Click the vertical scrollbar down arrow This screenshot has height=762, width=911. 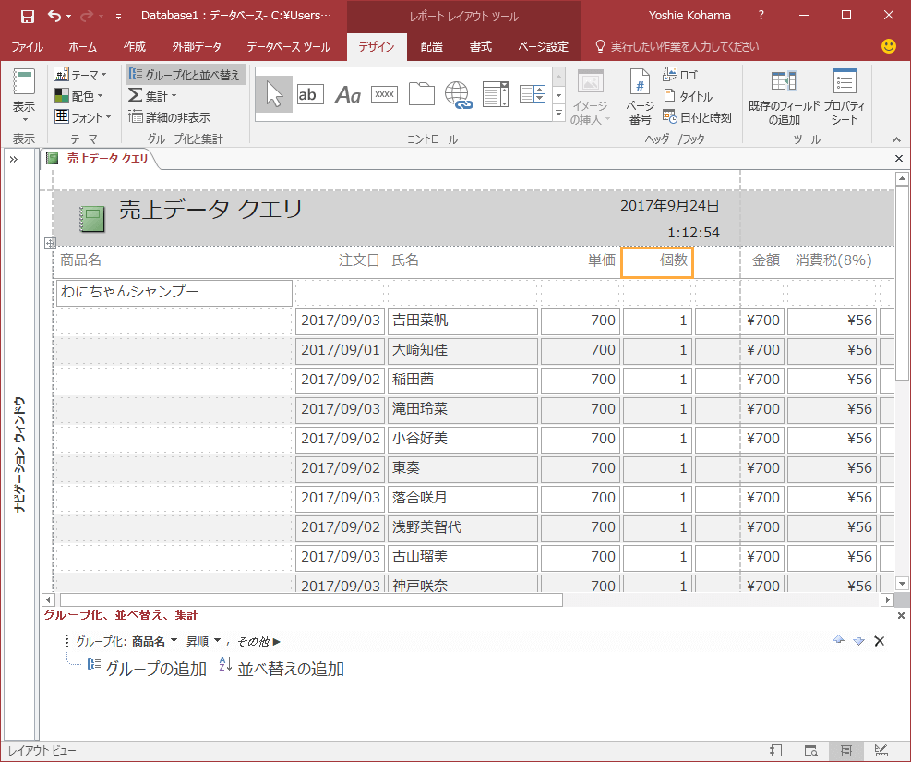click(902, 584)
